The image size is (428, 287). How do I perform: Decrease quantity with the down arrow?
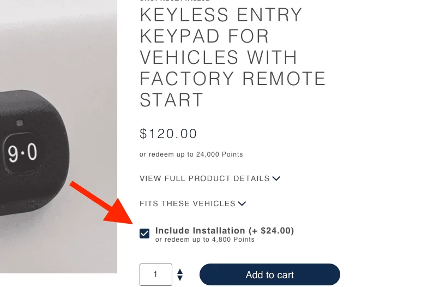180,278
